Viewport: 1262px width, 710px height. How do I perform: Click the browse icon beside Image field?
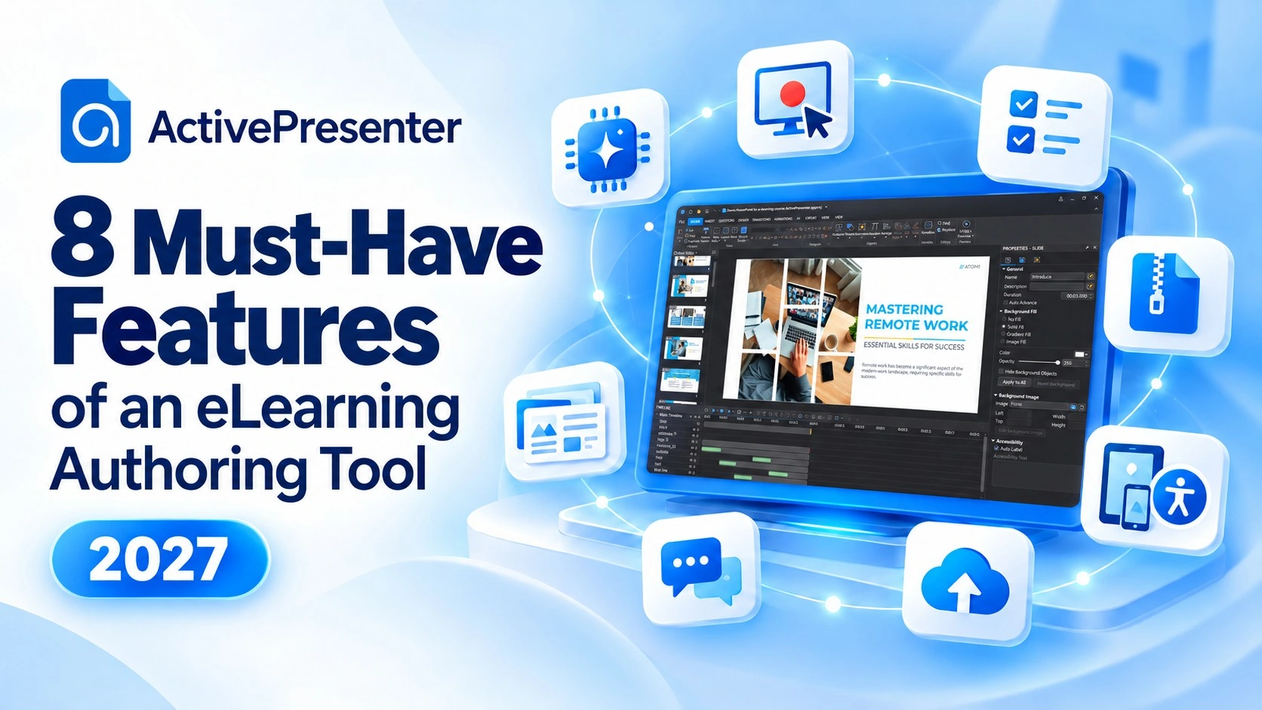tap(1073, 407)
